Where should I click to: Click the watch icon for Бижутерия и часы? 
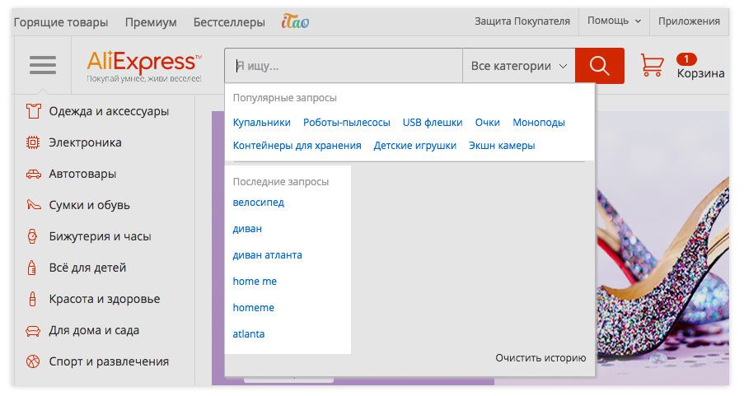[32, 236]
